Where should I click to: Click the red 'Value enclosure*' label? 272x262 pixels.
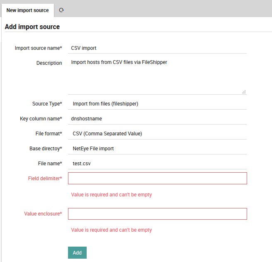(x=43, y=214)
